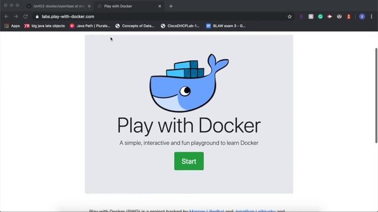Click the red arrow extension icon
The image size is (378, 212).
(x=330, y=16)
